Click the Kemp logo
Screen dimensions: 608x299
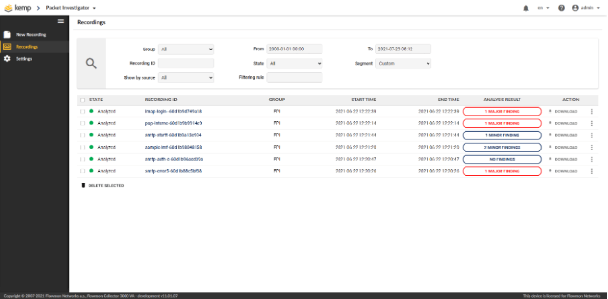tap(18, 8)
